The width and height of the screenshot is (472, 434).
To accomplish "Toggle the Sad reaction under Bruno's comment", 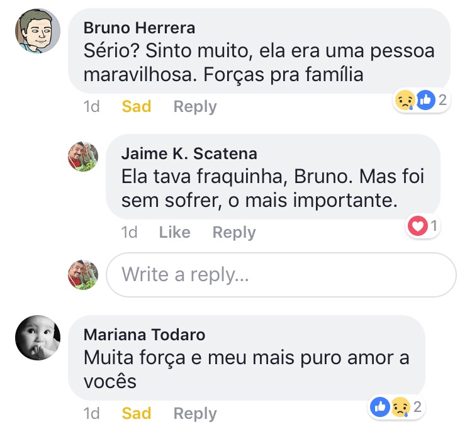I will (137, 107).
